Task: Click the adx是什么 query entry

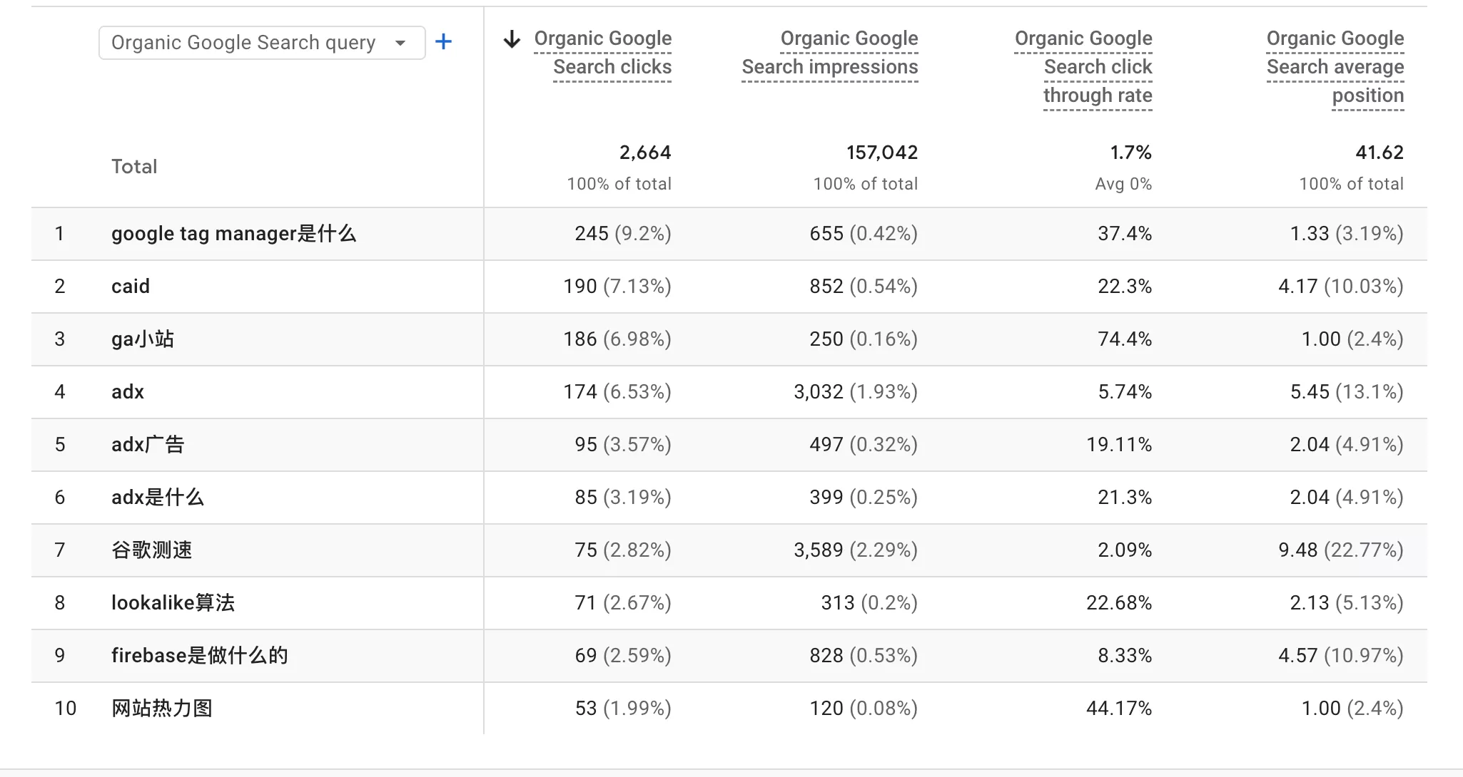Action: click(x=157, y=497)
